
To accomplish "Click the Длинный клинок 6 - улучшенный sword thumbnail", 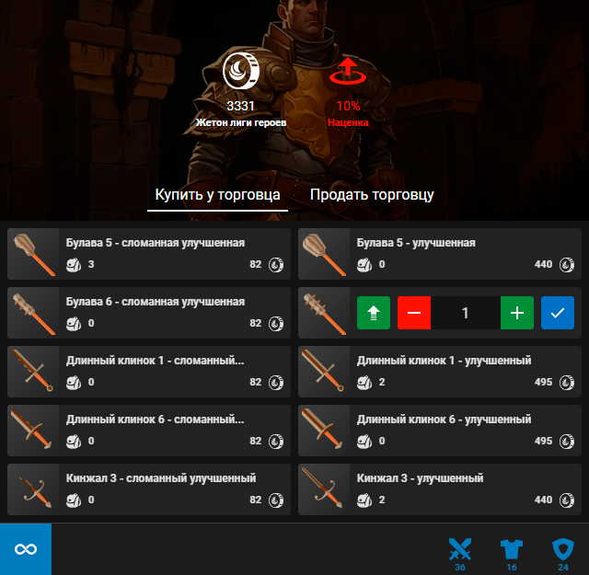I will [x=324, y=431].
